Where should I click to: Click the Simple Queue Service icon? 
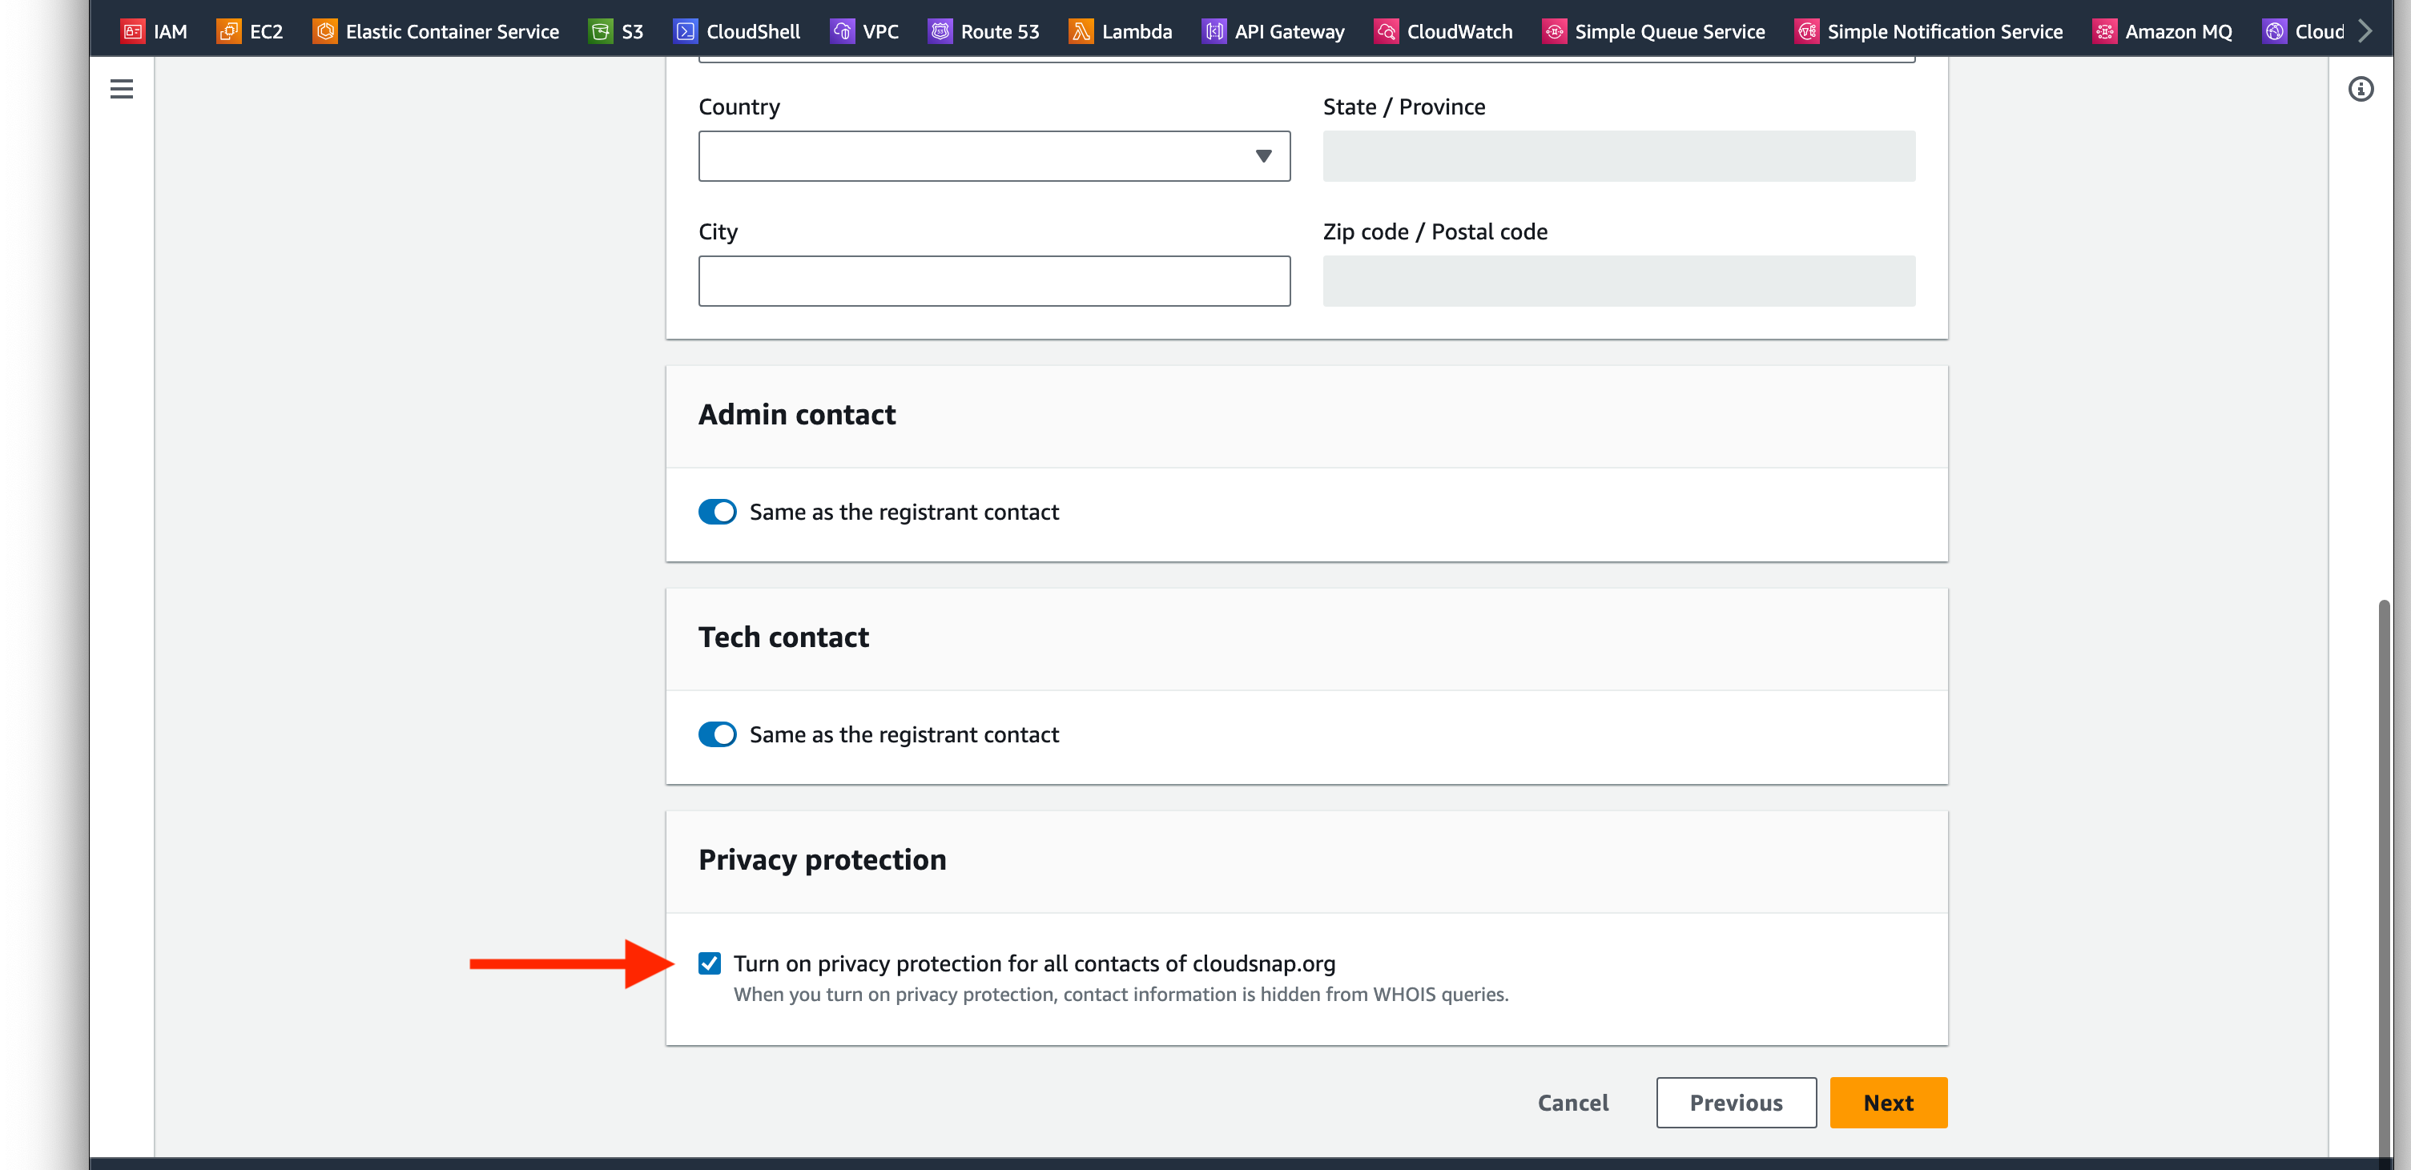tap(1554, 32)
